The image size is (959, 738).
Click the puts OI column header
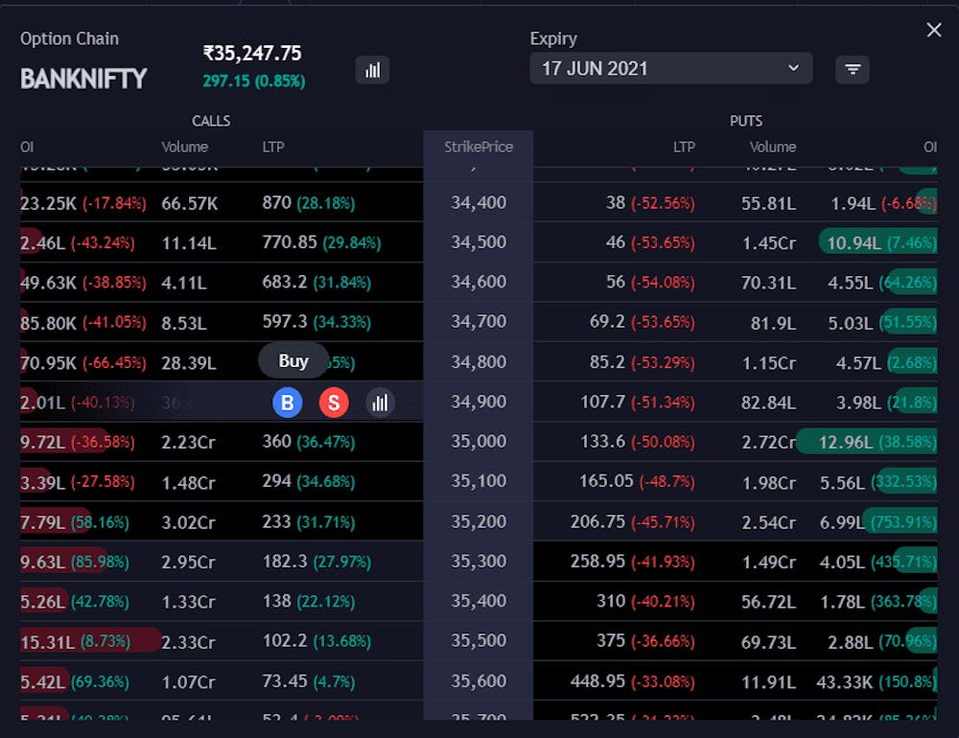click(x=929, y=147)
